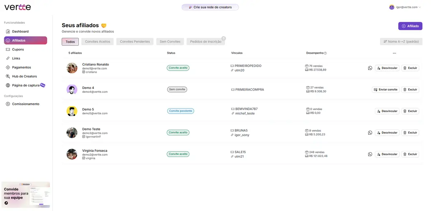Send invite to Demo 4 via Enviar convite
Screen dimensions: 431x211
pyautogui.click(x=386, y=89)
